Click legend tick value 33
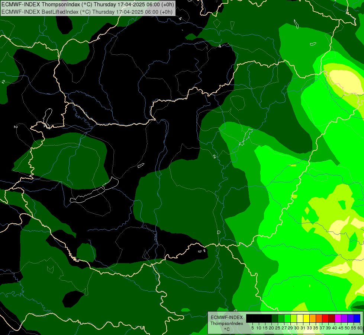The image size is (364, 335). pos(309,328)
